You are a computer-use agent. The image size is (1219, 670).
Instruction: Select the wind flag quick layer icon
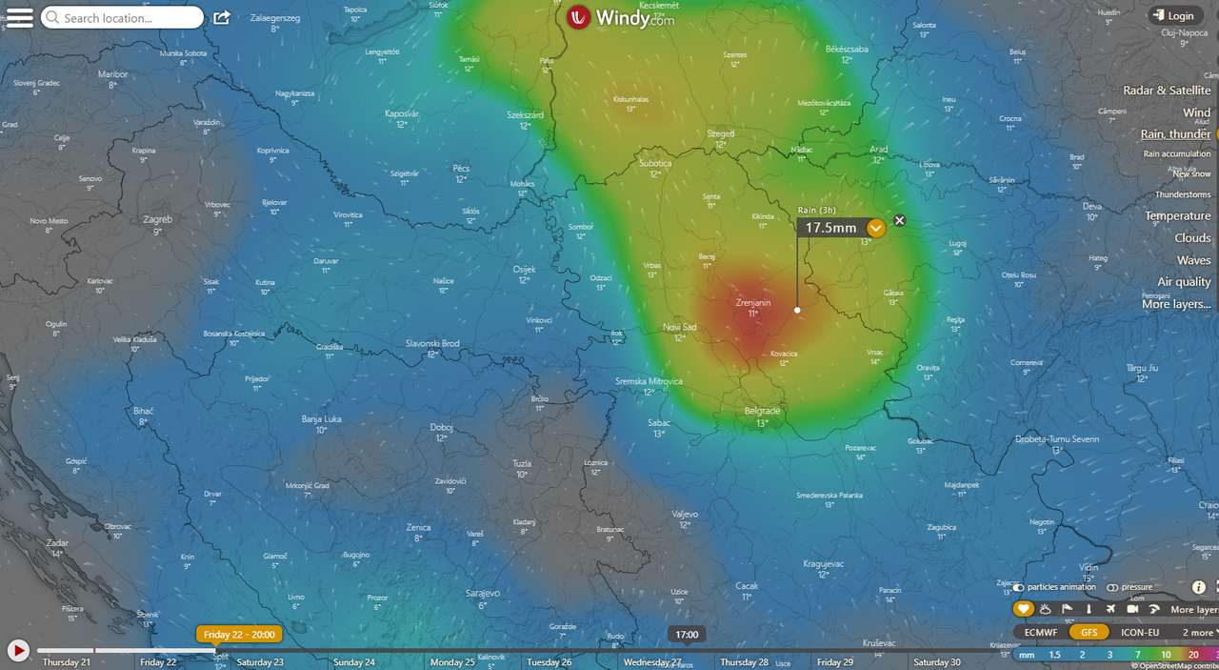(x=1067, y=609)
